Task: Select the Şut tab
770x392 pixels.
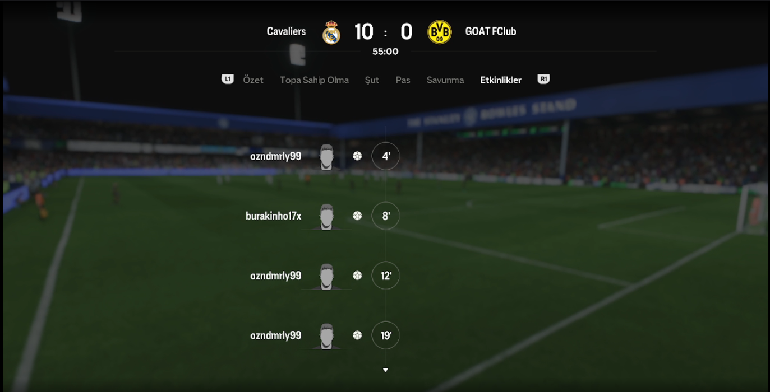Action: 372,80
